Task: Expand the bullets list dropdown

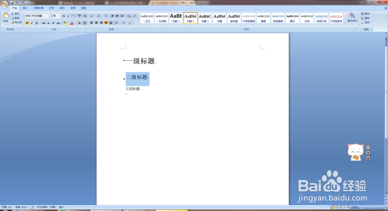Action: (95, 16)
